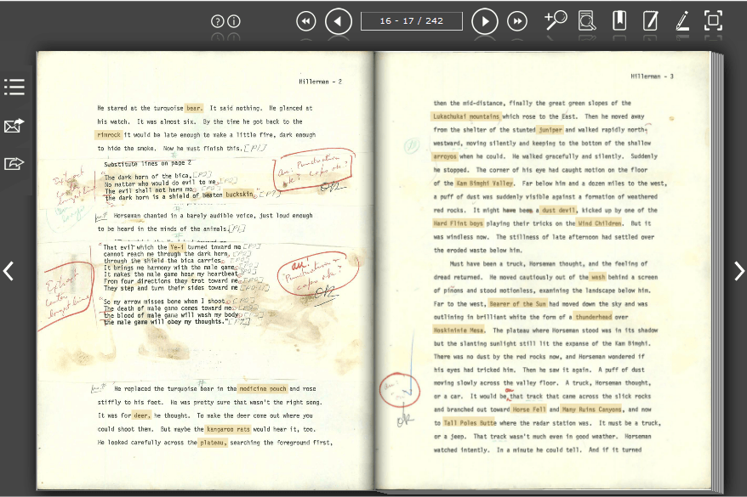The height and width of the screenshot is (497, 747).
Task: Click highlighted term 'dust devil'
Action: pyautogui.click(x=559, y=210)
